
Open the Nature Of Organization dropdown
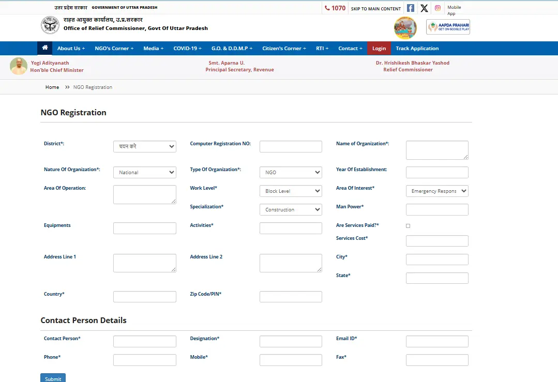[145, 173]
